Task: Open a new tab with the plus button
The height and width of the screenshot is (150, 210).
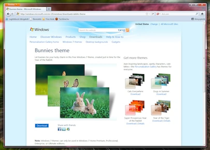Action: 49,9
